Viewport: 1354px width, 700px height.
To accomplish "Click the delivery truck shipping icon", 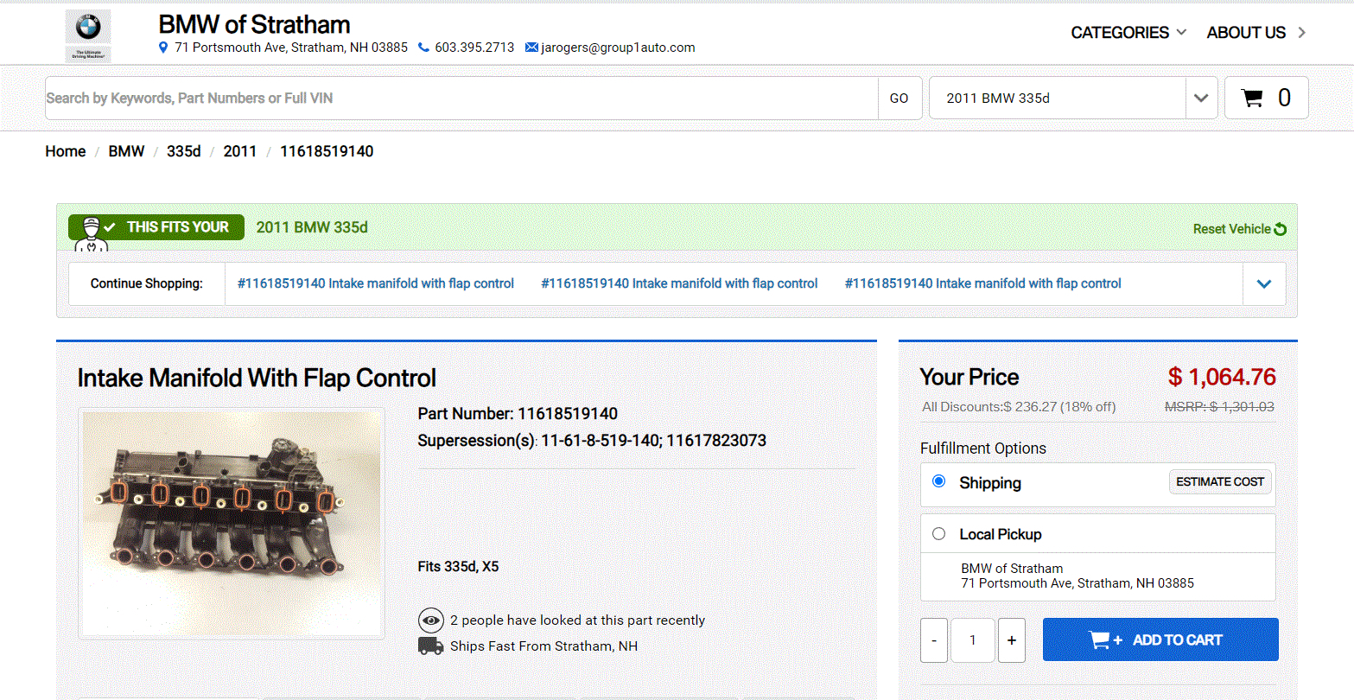I will point(430,646).
